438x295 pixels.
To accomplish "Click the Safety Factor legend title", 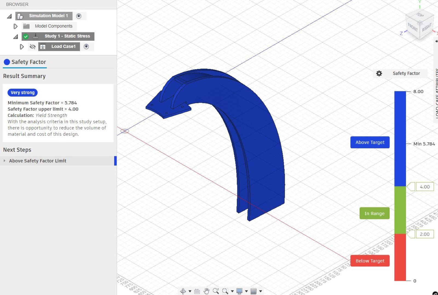I will 406,73.
